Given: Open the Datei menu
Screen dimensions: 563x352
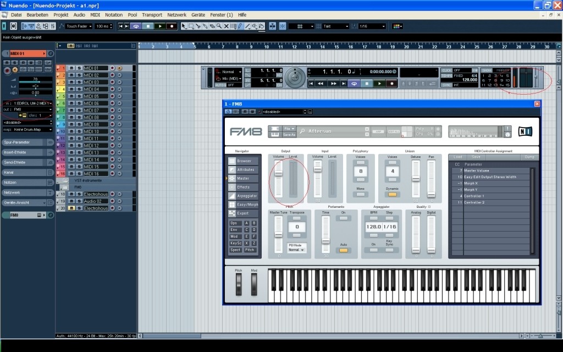Looking at the screenshot, I should point(16,15).
